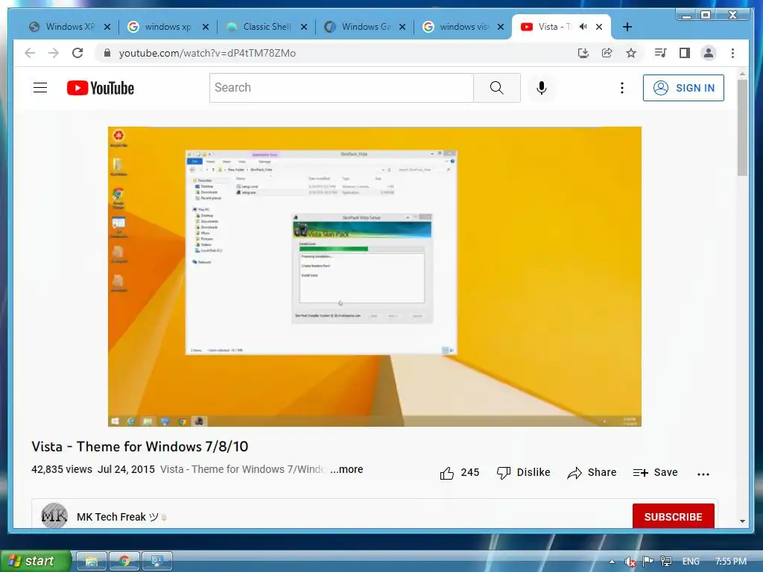Click the network tray icon

665,562
